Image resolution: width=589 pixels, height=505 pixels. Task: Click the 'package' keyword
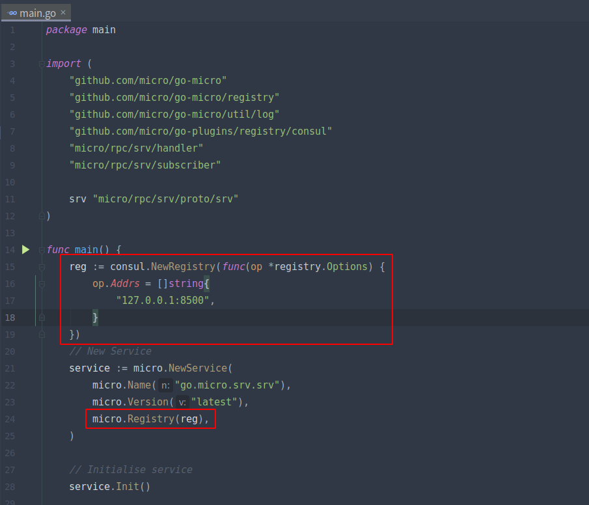(66, 30)
